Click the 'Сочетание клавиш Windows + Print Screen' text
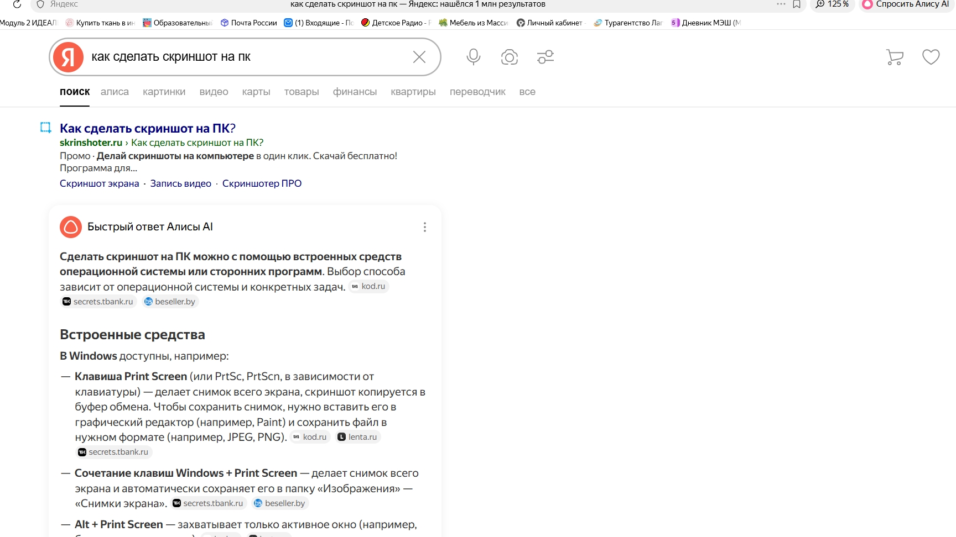This screenshot has height=537, width=956. tap(186, 473)
